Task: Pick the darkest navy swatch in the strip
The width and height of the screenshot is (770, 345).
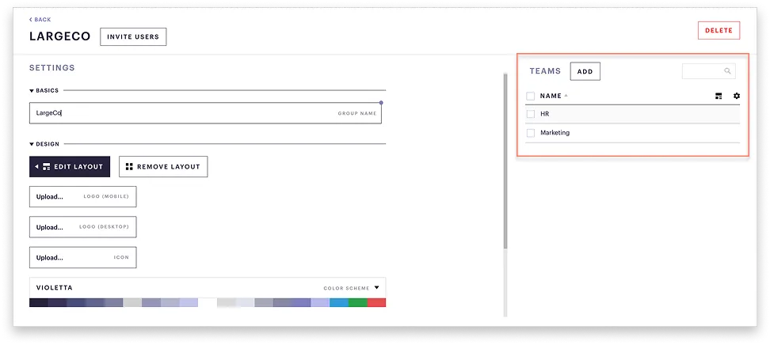Action: click(39, 302)
